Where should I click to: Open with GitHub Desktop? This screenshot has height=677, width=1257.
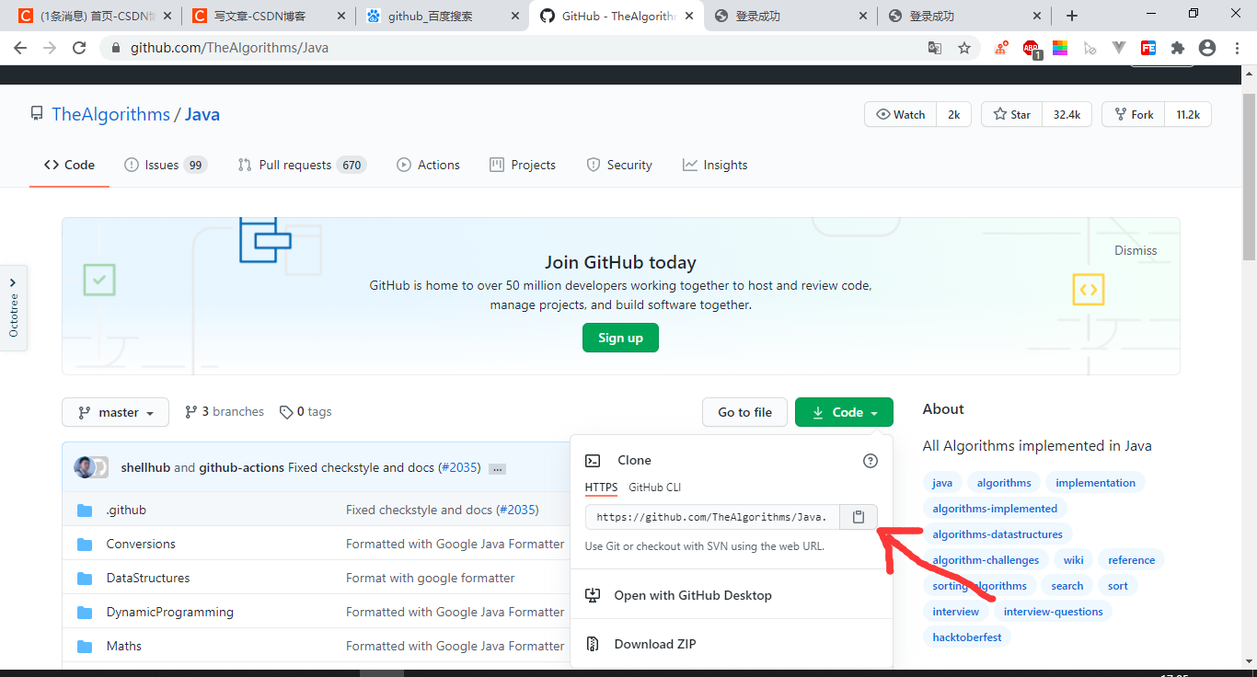coord(732,595)
